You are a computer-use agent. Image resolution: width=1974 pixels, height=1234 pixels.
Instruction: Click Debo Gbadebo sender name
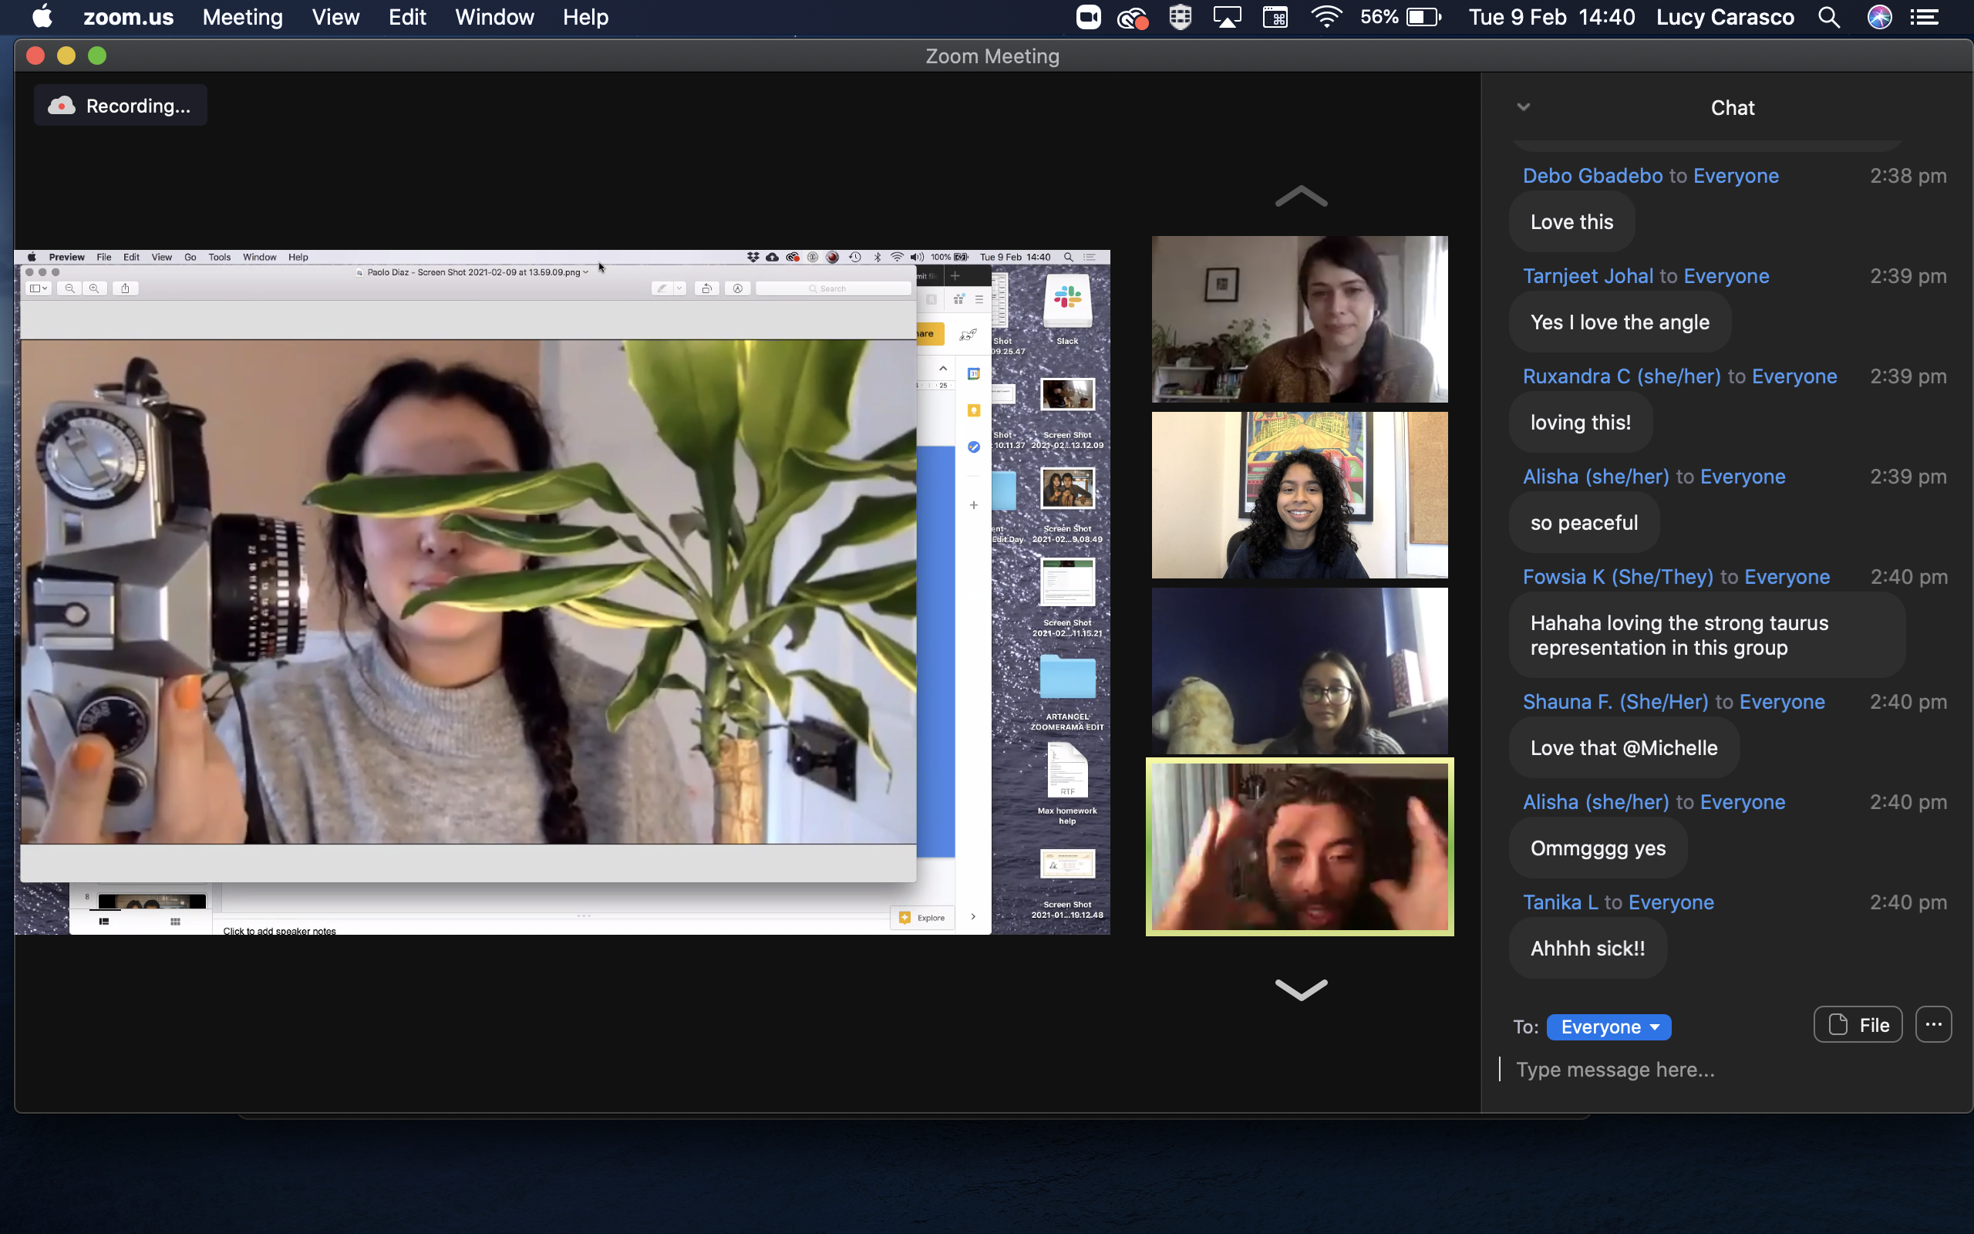click(1592, 176)
